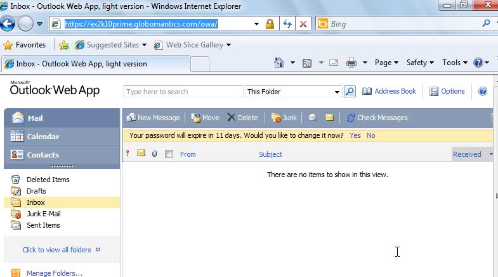Open a new blank browser tab

(200, 65)
